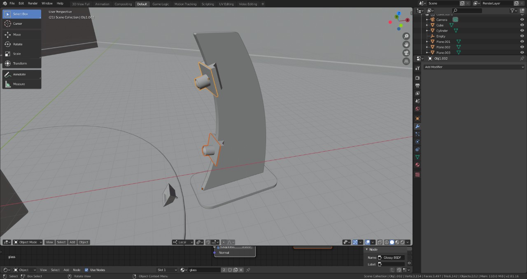Open the Object Mode dropdown
This screenshot has width=527, height=279.
click(x=28, y=242)
